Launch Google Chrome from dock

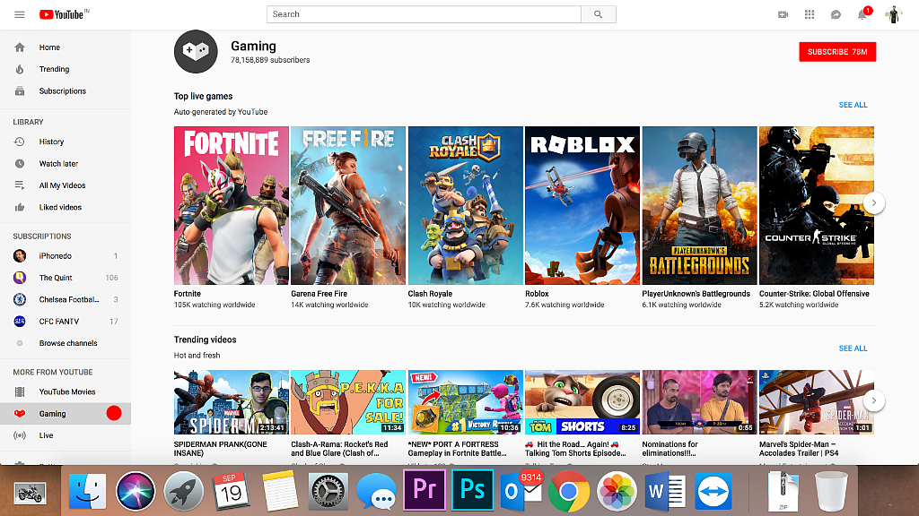coord(568,492)
